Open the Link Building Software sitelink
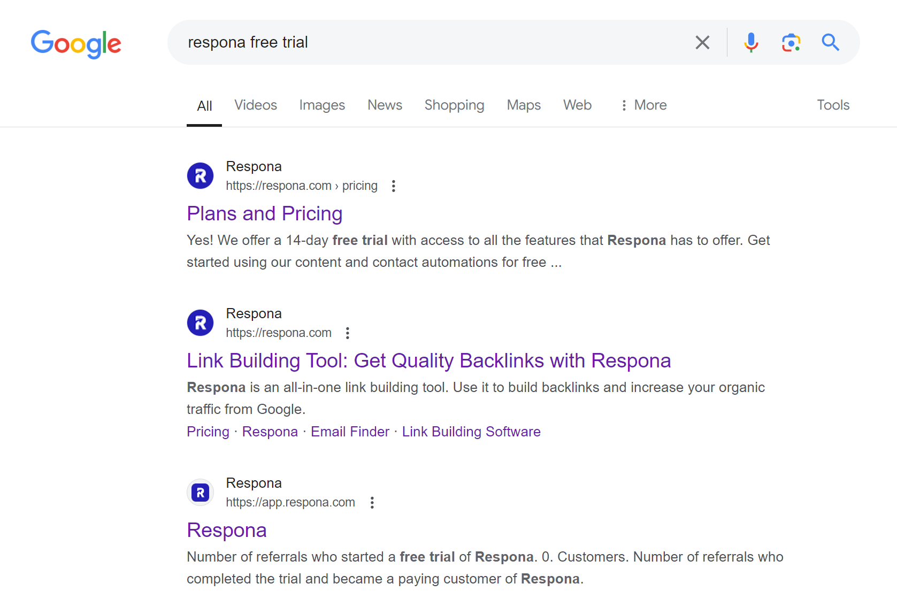897x599 pixels. (471, 432)
